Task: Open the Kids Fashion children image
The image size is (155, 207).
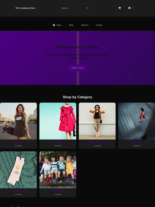Action: (x=58, y=170)
